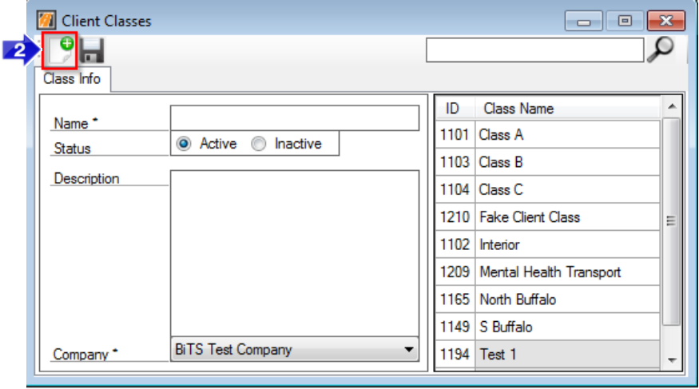Click ID cell 1104
The width and height of the screenshot is (699, 389).
coord(455,189)
